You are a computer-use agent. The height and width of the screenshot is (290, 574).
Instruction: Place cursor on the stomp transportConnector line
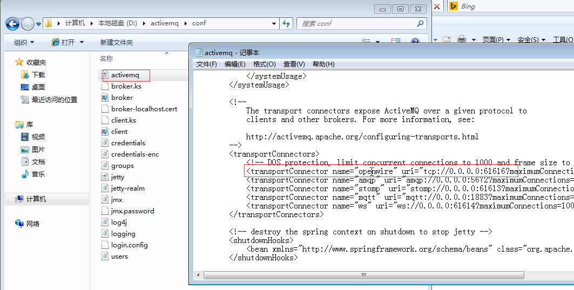tap(410, 188)
